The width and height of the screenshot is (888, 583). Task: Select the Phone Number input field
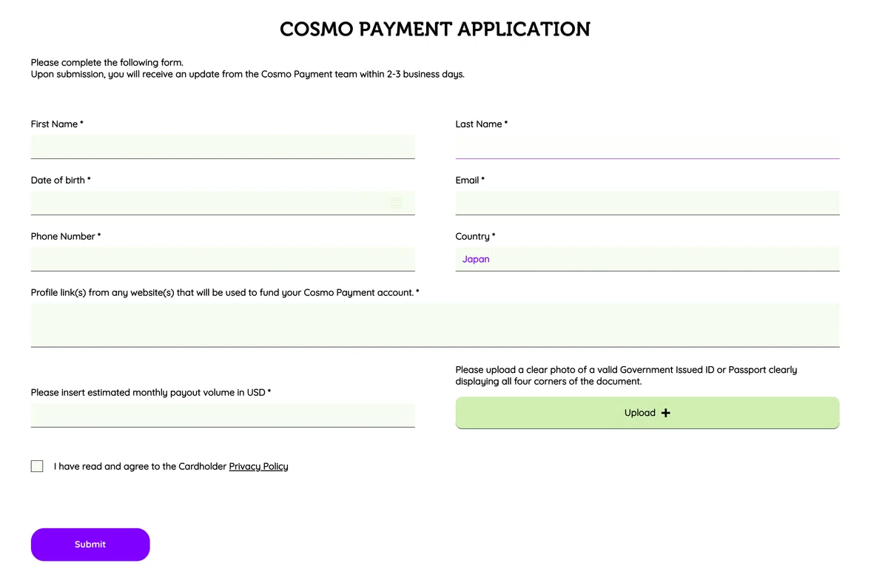tap(223, 259)
